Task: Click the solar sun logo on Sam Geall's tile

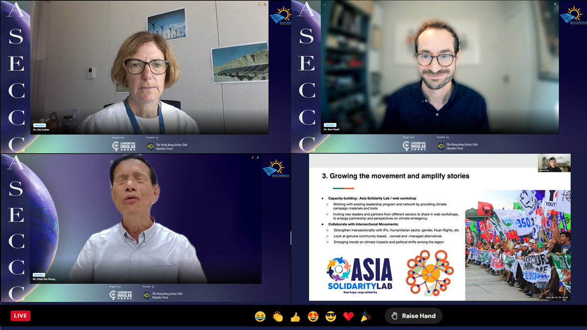Action: [573, 15]
